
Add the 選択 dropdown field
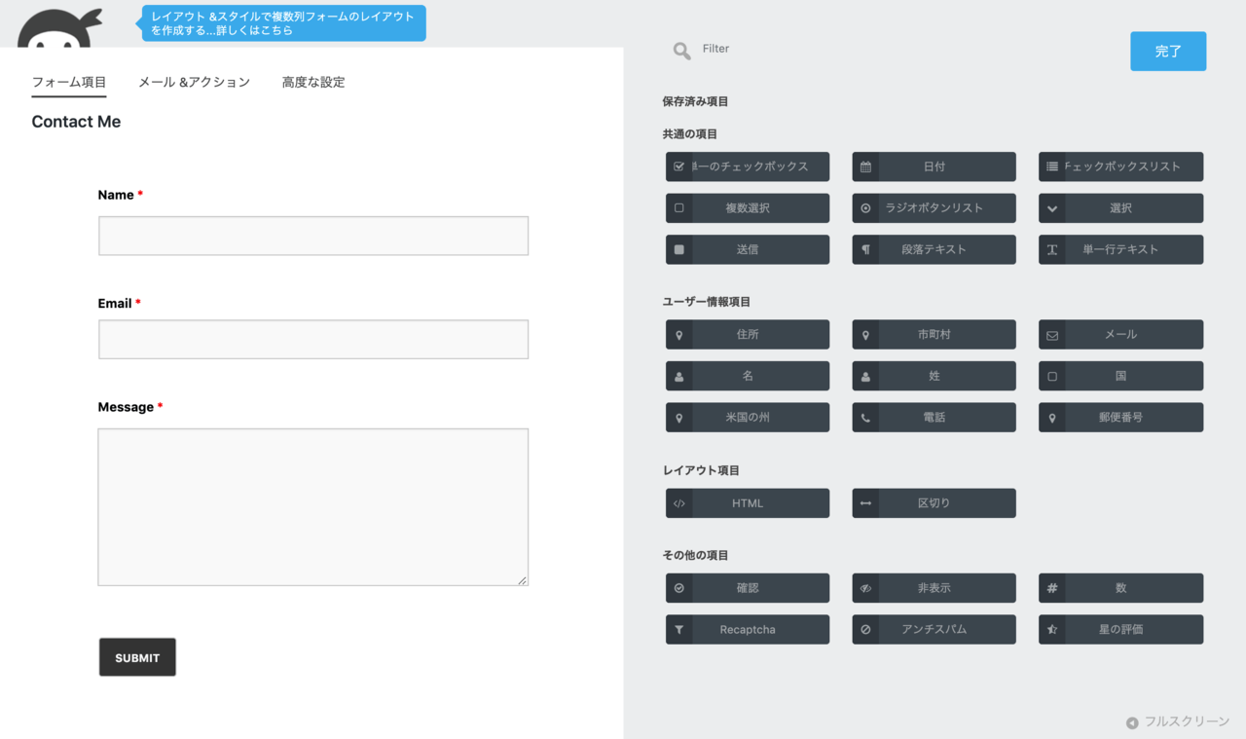[x=1120, y=208]
